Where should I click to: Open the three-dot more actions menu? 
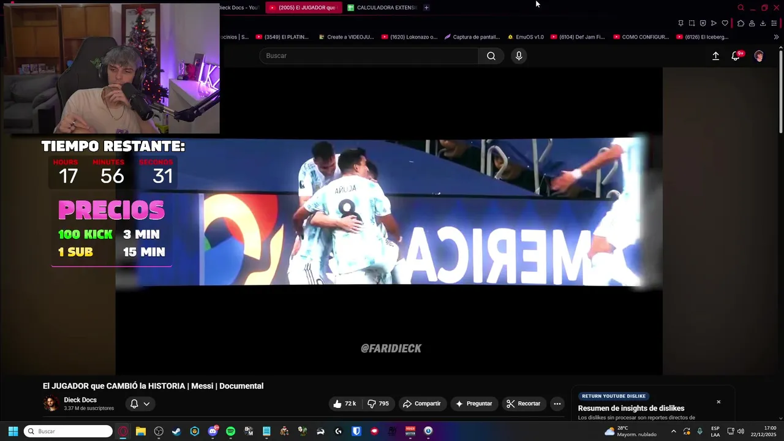(x=557, y=404)
